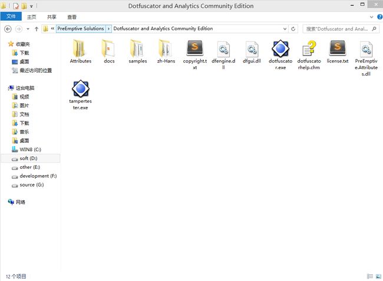This screenshot has height=281, width=383.
Task: Refresh the current folder view
Action: pyautogui.click(x=293, y=29)
